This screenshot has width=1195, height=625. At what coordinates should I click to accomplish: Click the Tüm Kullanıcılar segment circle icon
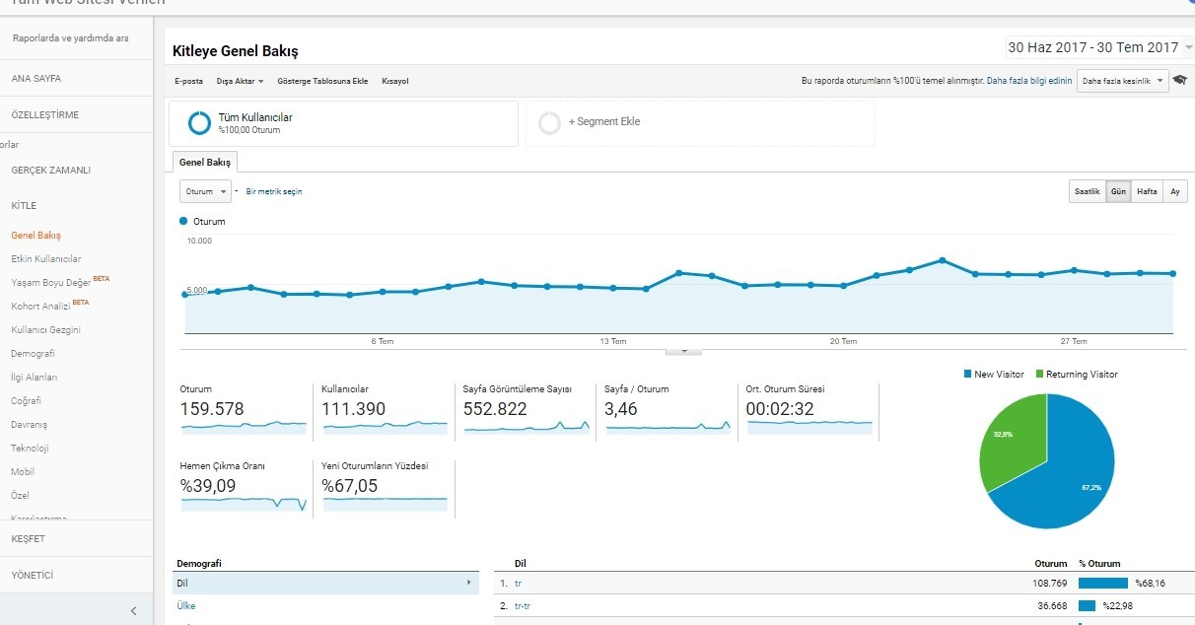pyautogui.click(x=200, y=122)
